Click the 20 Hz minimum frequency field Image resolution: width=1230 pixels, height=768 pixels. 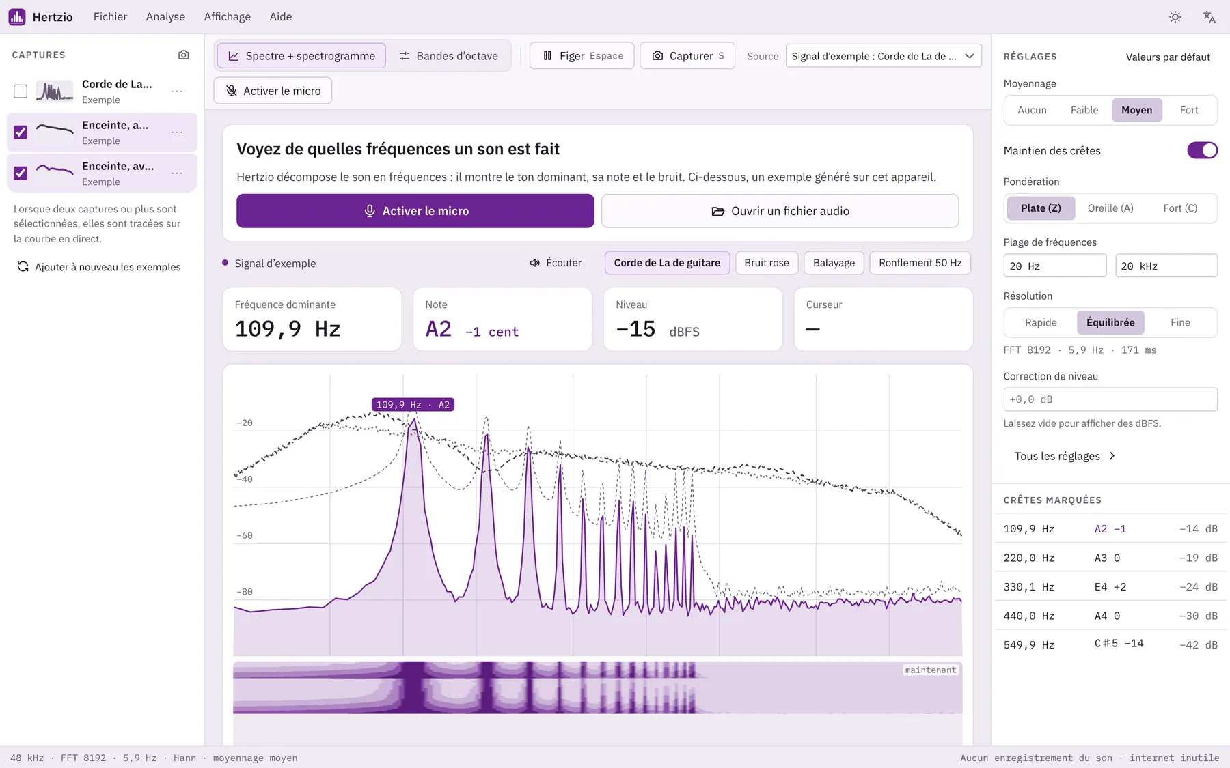pyautogui.click(x=1055, y=266)
